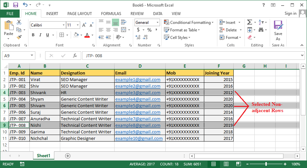Toggle Top Align alignment
The height and width of the screenshot is (168, 307).
pyautogui.click(x=101, y=22)
